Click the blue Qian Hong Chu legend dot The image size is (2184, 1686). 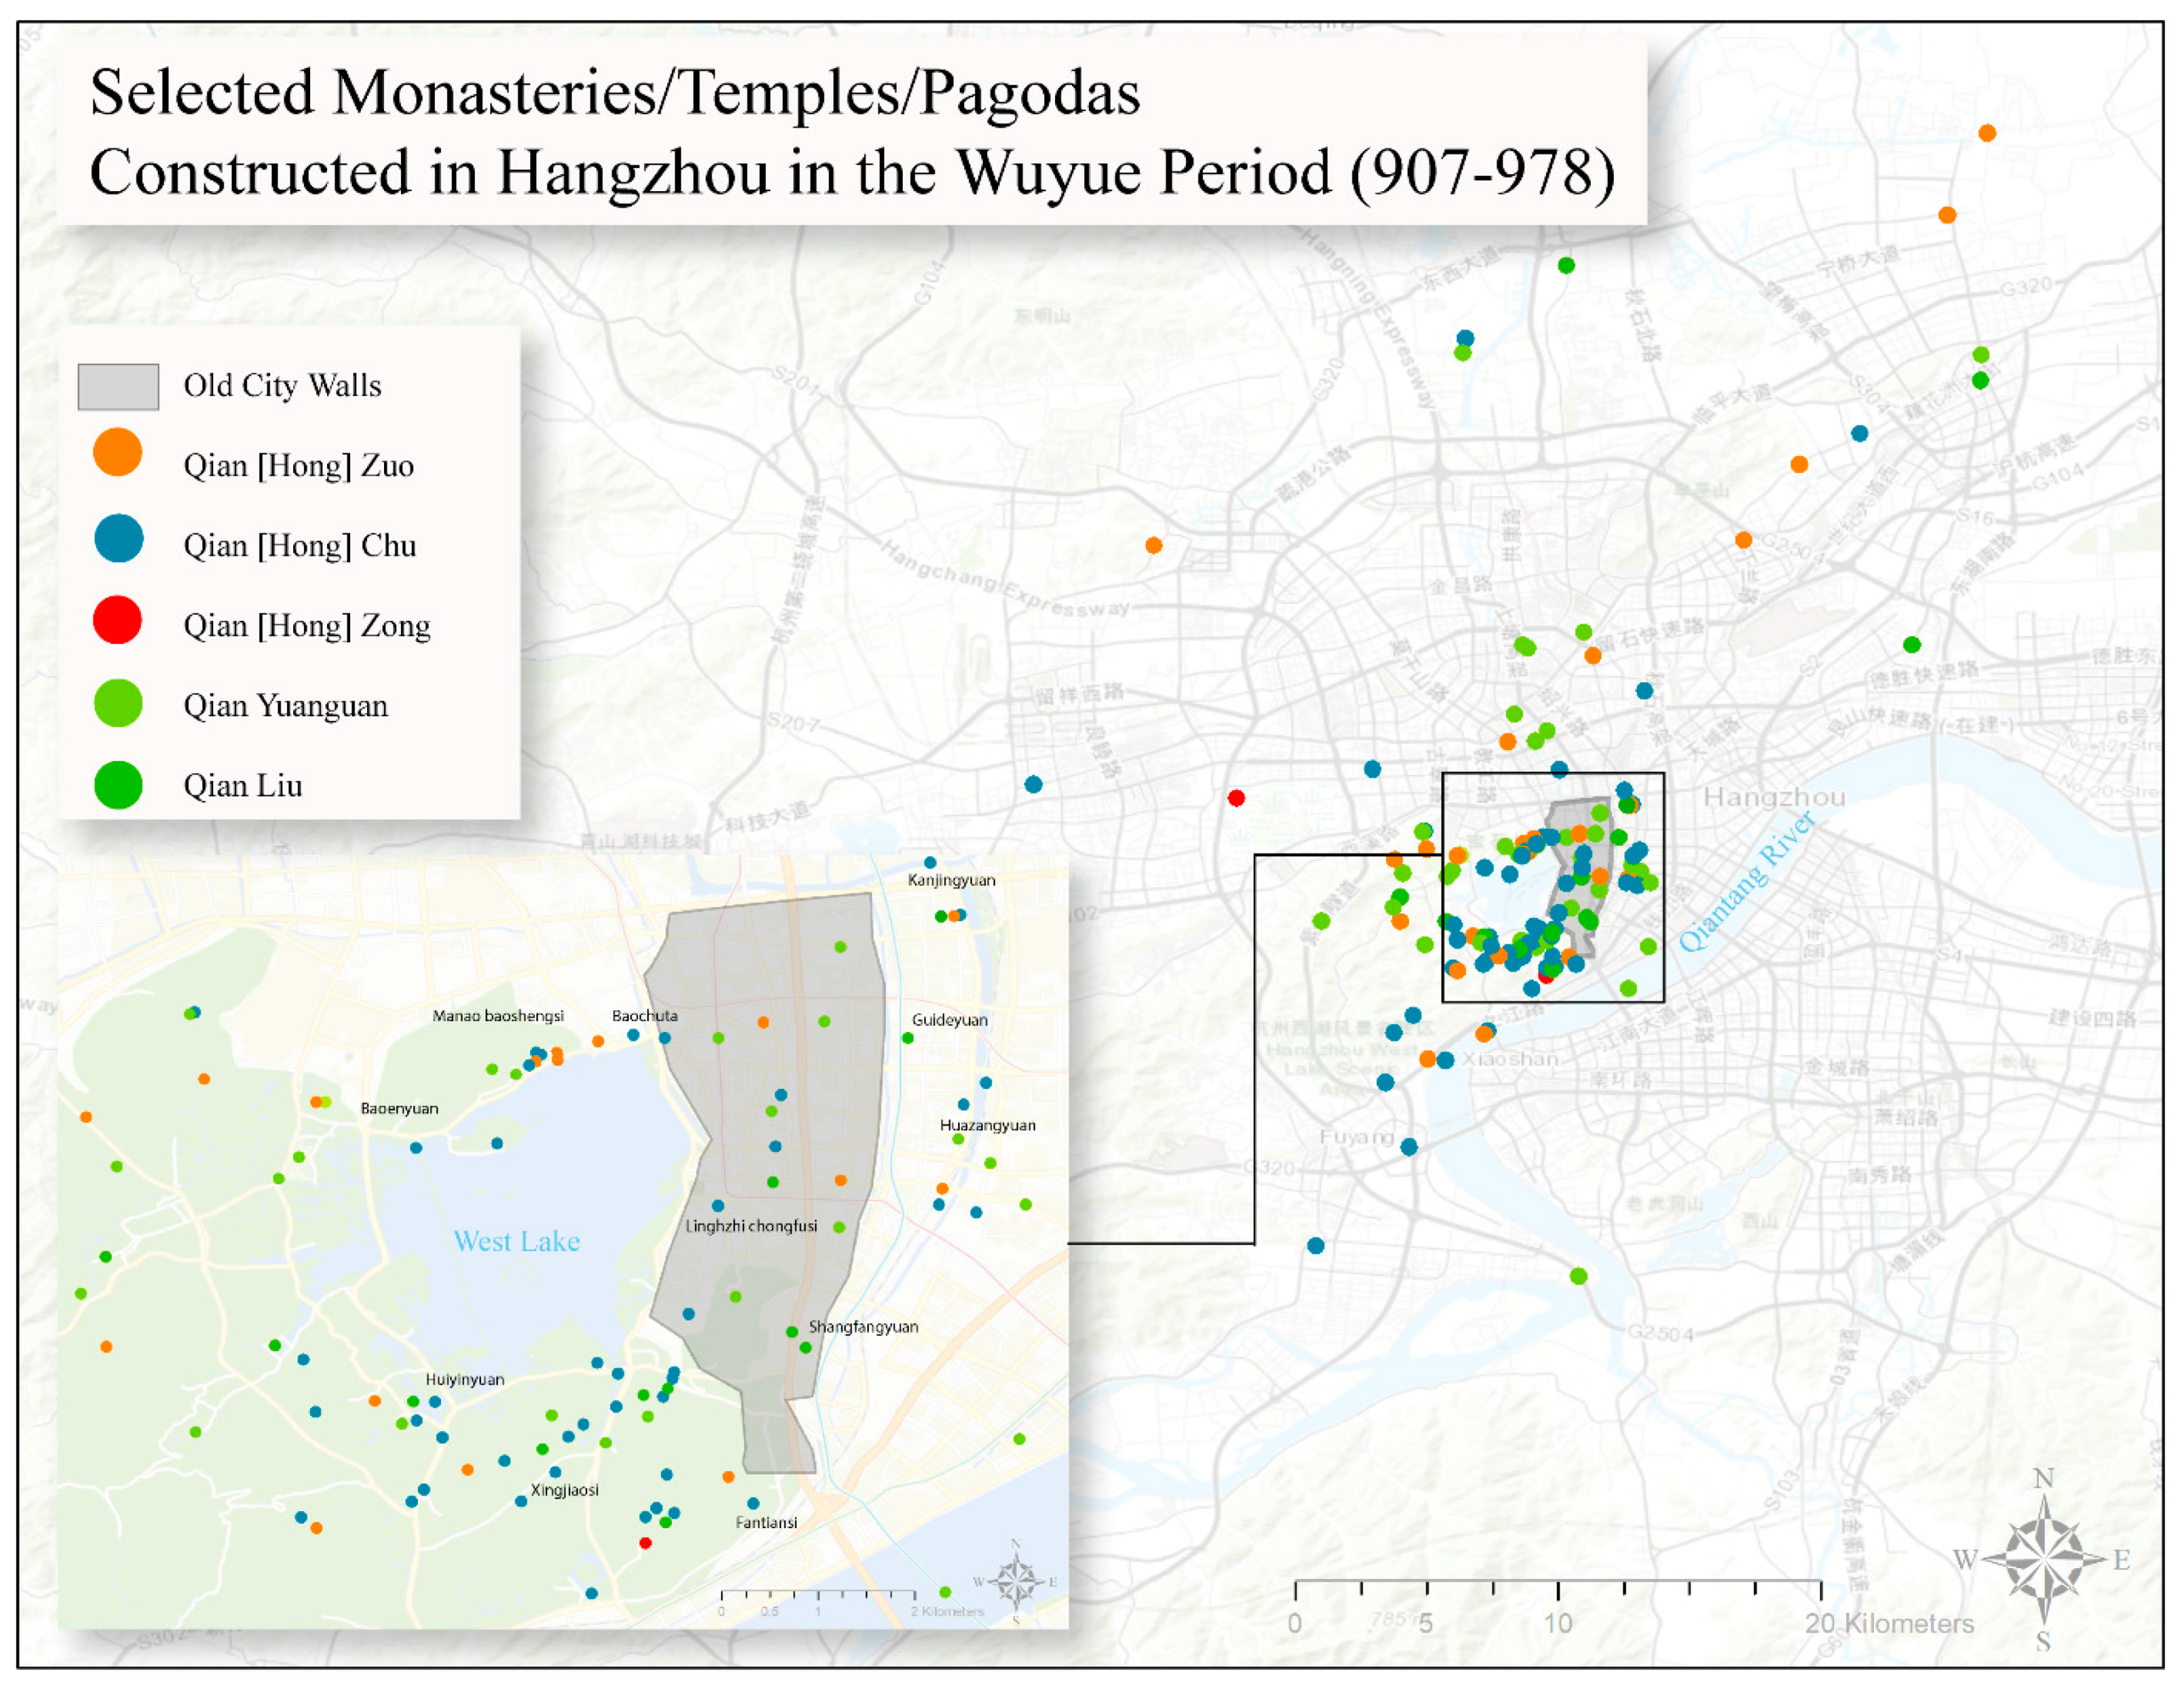coord(118,539)
